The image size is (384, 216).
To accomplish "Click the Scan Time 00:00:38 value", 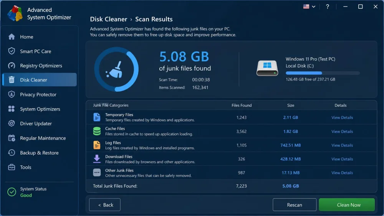I will pos(201,79).
